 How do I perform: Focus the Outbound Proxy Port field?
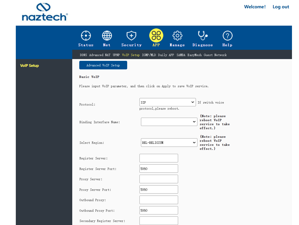point(159,210)
